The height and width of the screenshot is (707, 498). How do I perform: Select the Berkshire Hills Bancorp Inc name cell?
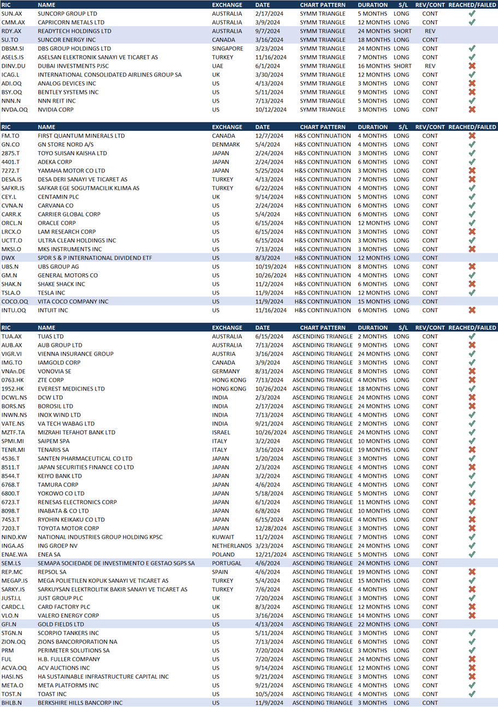(80, 703)
